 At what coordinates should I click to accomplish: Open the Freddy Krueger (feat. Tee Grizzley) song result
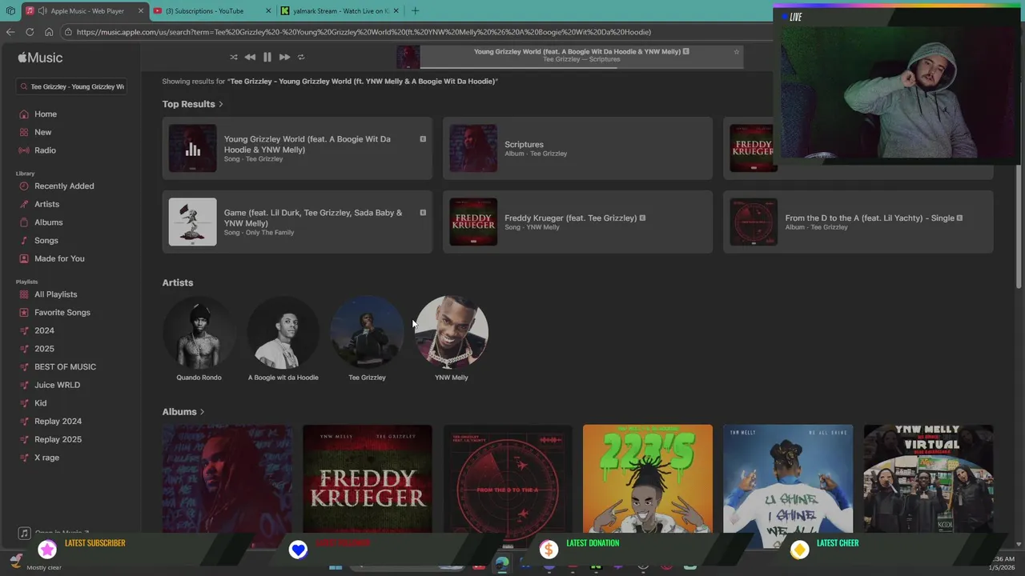(577, 222)
